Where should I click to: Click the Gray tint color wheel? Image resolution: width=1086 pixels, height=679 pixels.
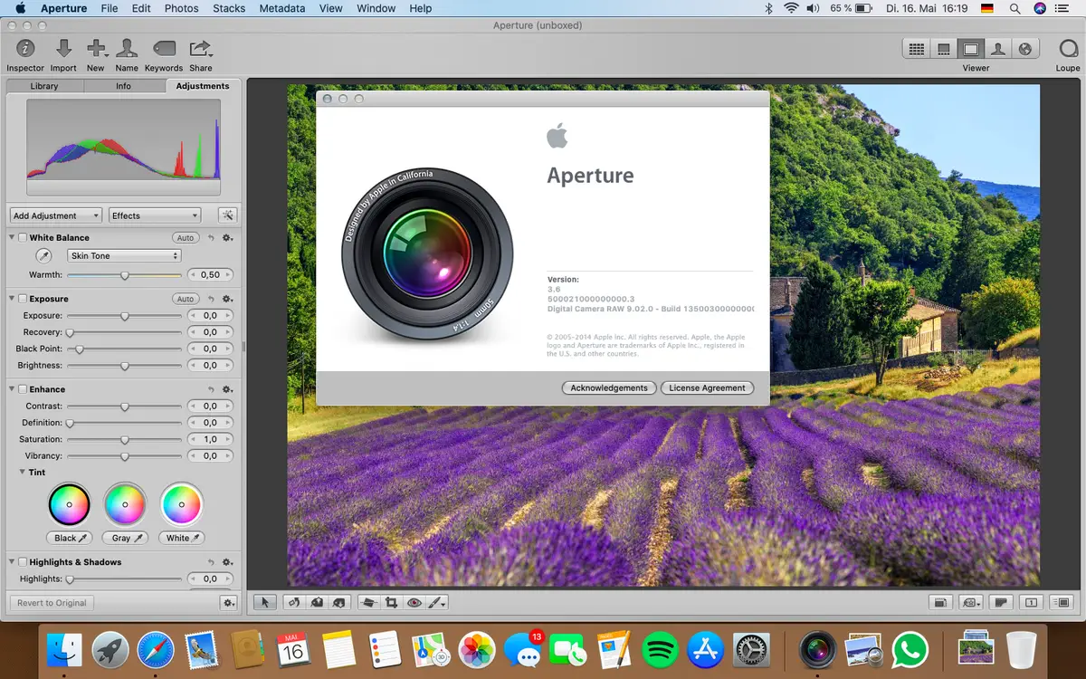pyautogui.click(x=125, y=504)
